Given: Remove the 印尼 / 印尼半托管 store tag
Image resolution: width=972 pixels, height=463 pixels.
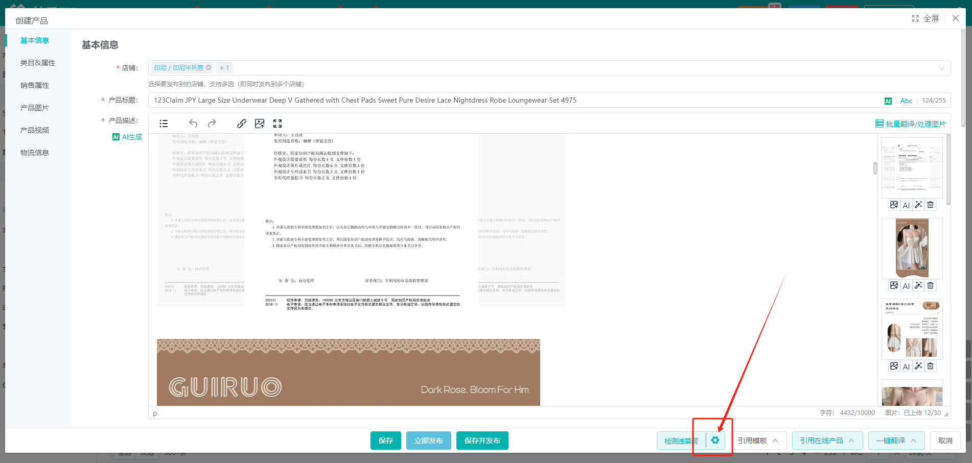Looking at the screenshot, I should [209, 67].
